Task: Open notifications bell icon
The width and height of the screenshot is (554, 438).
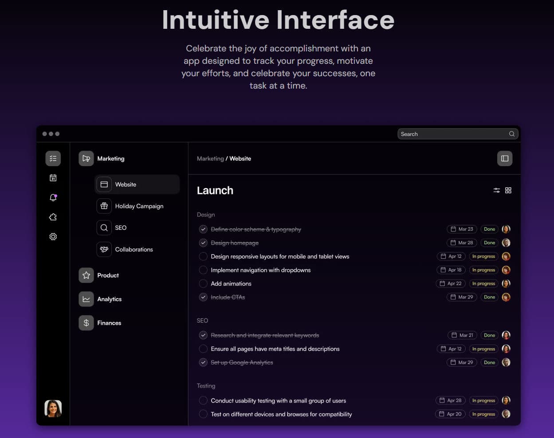Action: (x=53, y=198)
